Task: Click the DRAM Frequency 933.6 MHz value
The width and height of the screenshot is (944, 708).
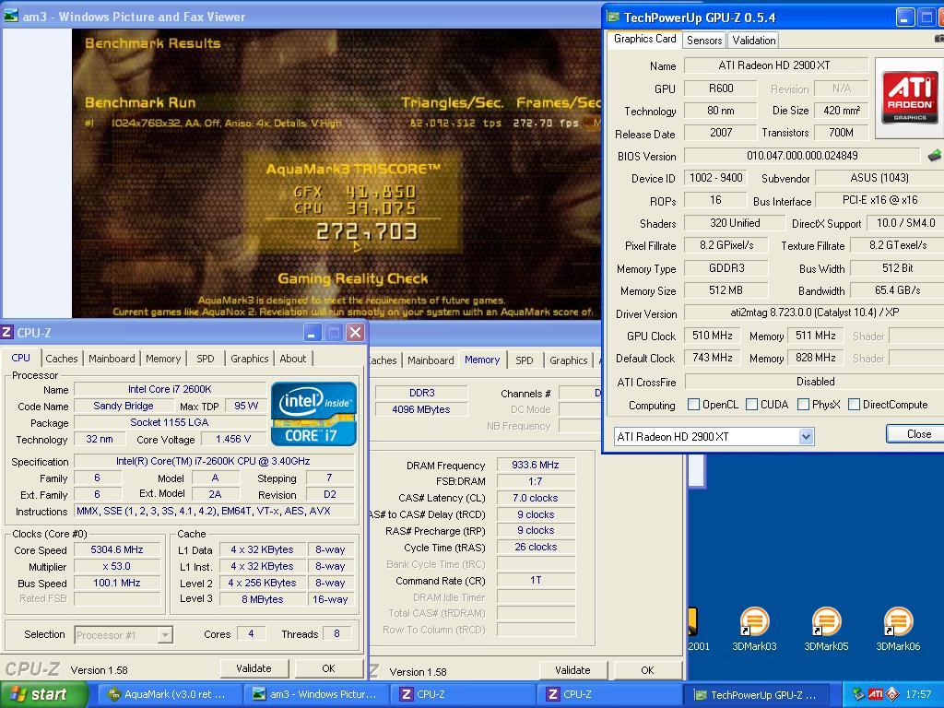Action: [x=536, y=465]
